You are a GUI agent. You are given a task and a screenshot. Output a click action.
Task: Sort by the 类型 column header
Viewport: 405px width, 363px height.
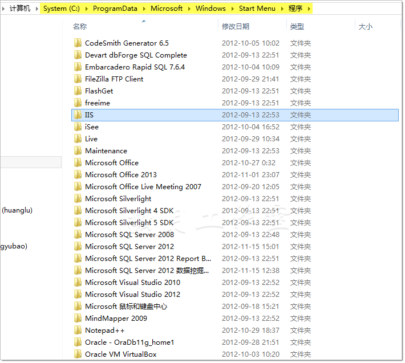click(297, 26)
